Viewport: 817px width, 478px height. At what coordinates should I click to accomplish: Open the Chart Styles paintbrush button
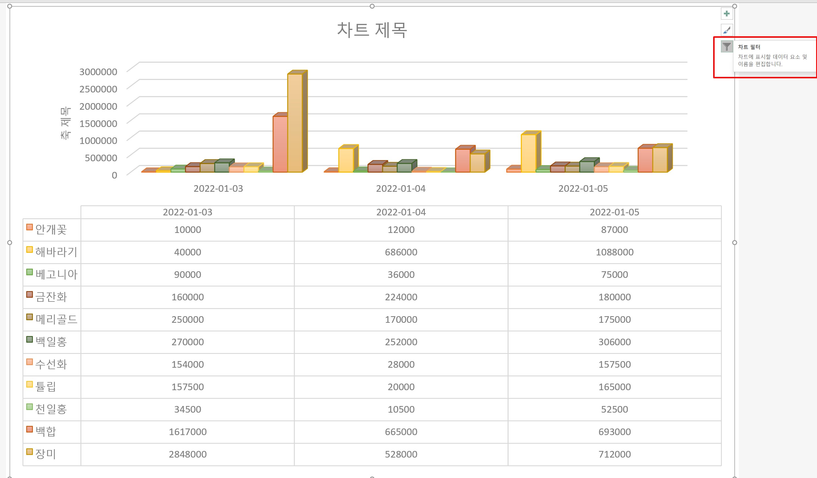[726, 30]
